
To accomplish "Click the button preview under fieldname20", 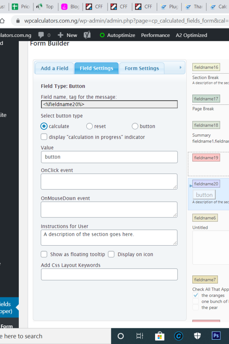I will tap(204, 195).
